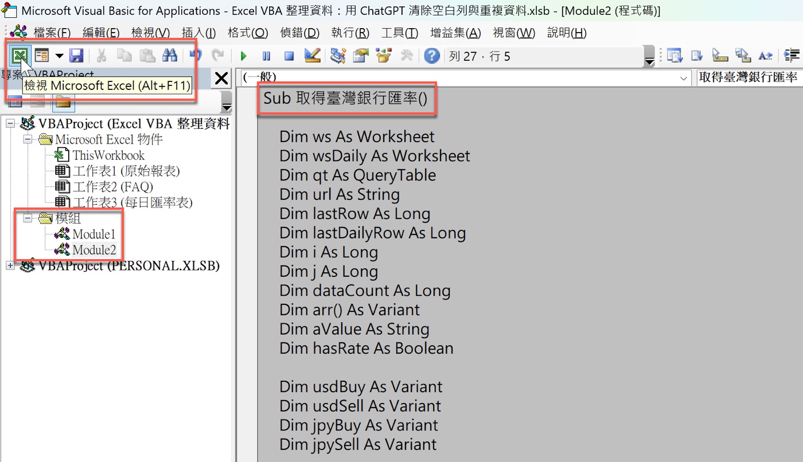
Task: Open Project Explorer icon in toolbar
Action: 338,56
